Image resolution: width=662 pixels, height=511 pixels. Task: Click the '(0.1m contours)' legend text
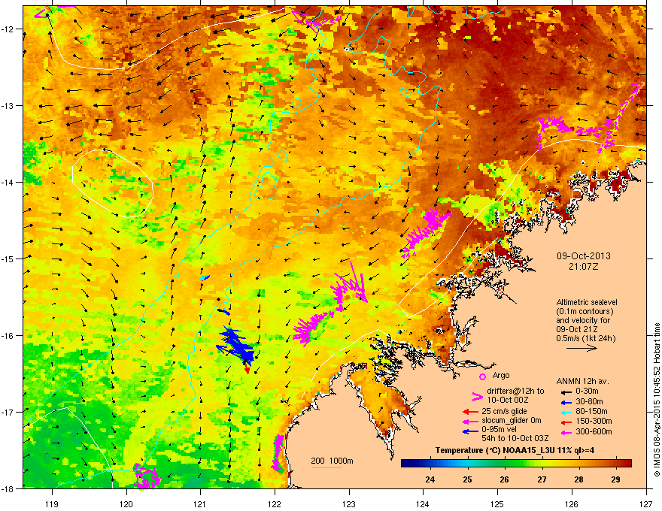(585, 312)
